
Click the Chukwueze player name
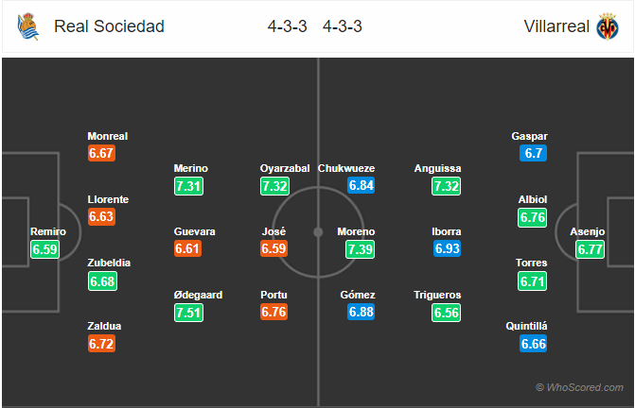coord(346,168)
